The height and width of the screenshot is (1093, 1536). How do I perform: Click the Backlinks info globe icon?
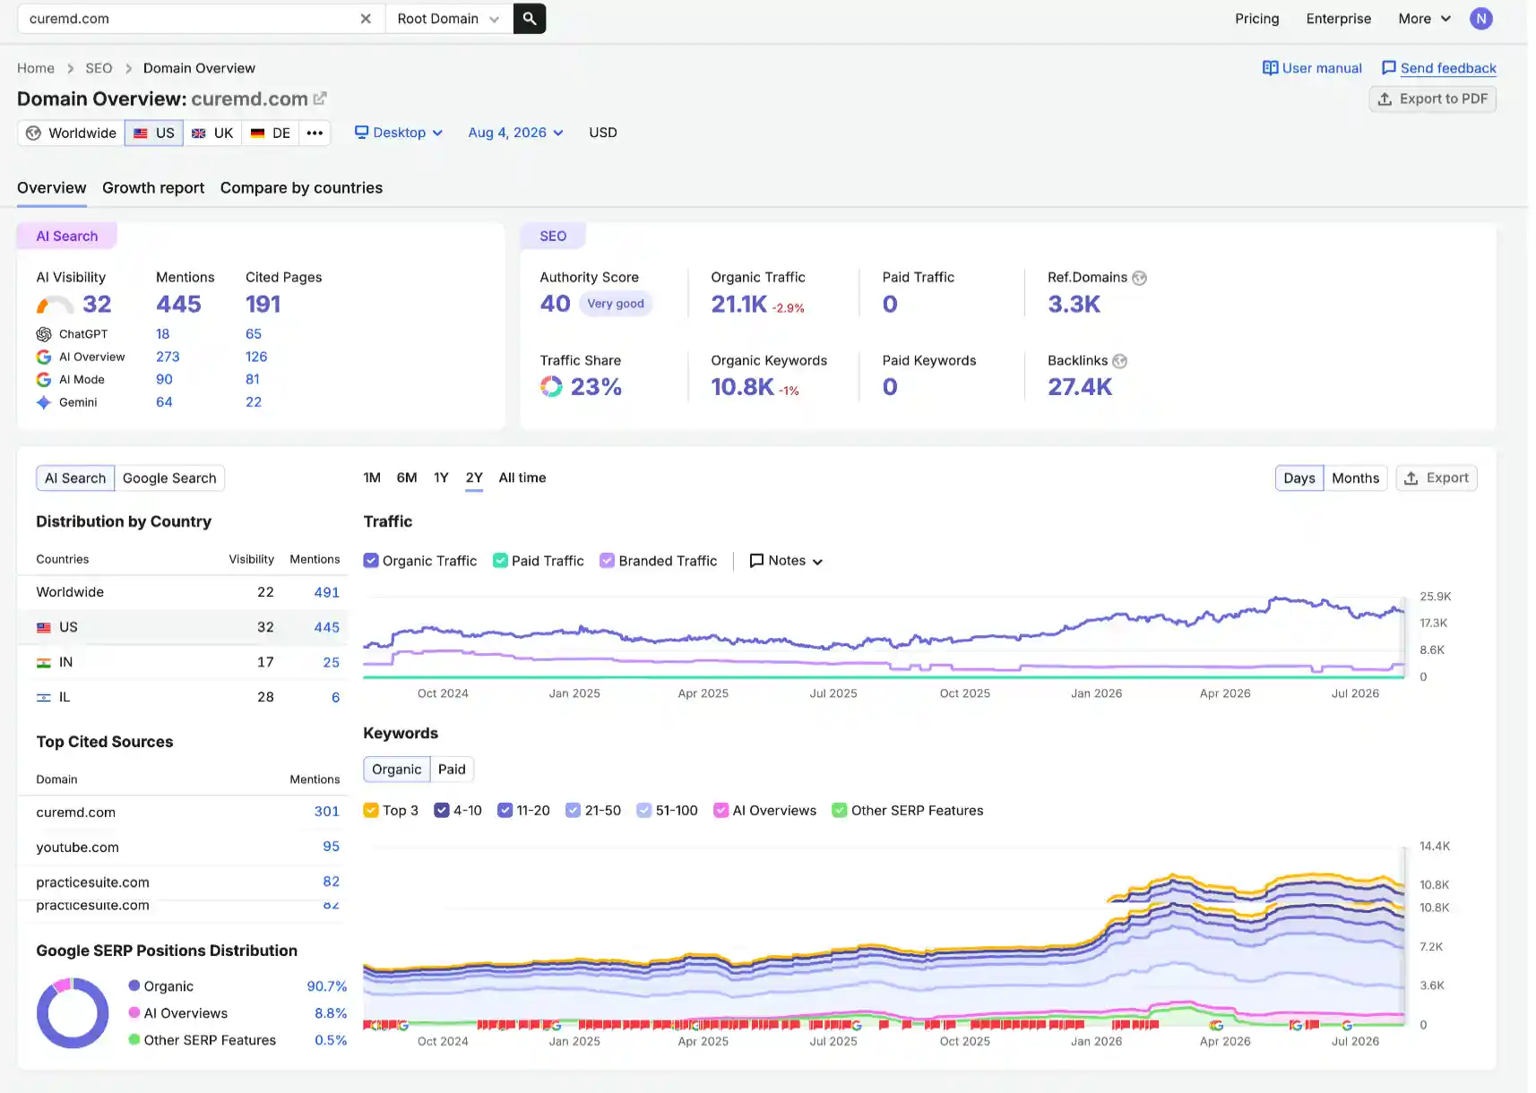[x=1119, y=361]
